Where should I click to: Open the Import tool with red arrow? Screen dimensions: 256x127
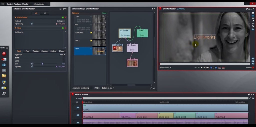coord(4,59)
